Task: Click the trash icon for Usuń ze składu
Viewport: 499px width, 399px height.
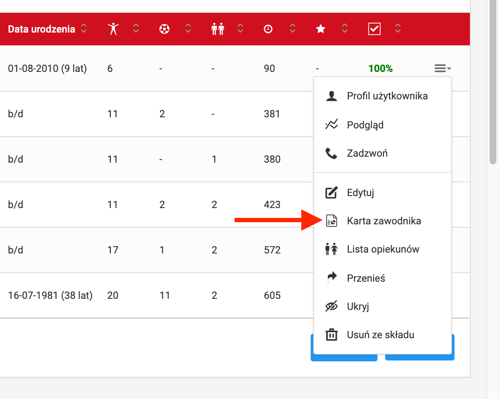Action: (332, 335)
